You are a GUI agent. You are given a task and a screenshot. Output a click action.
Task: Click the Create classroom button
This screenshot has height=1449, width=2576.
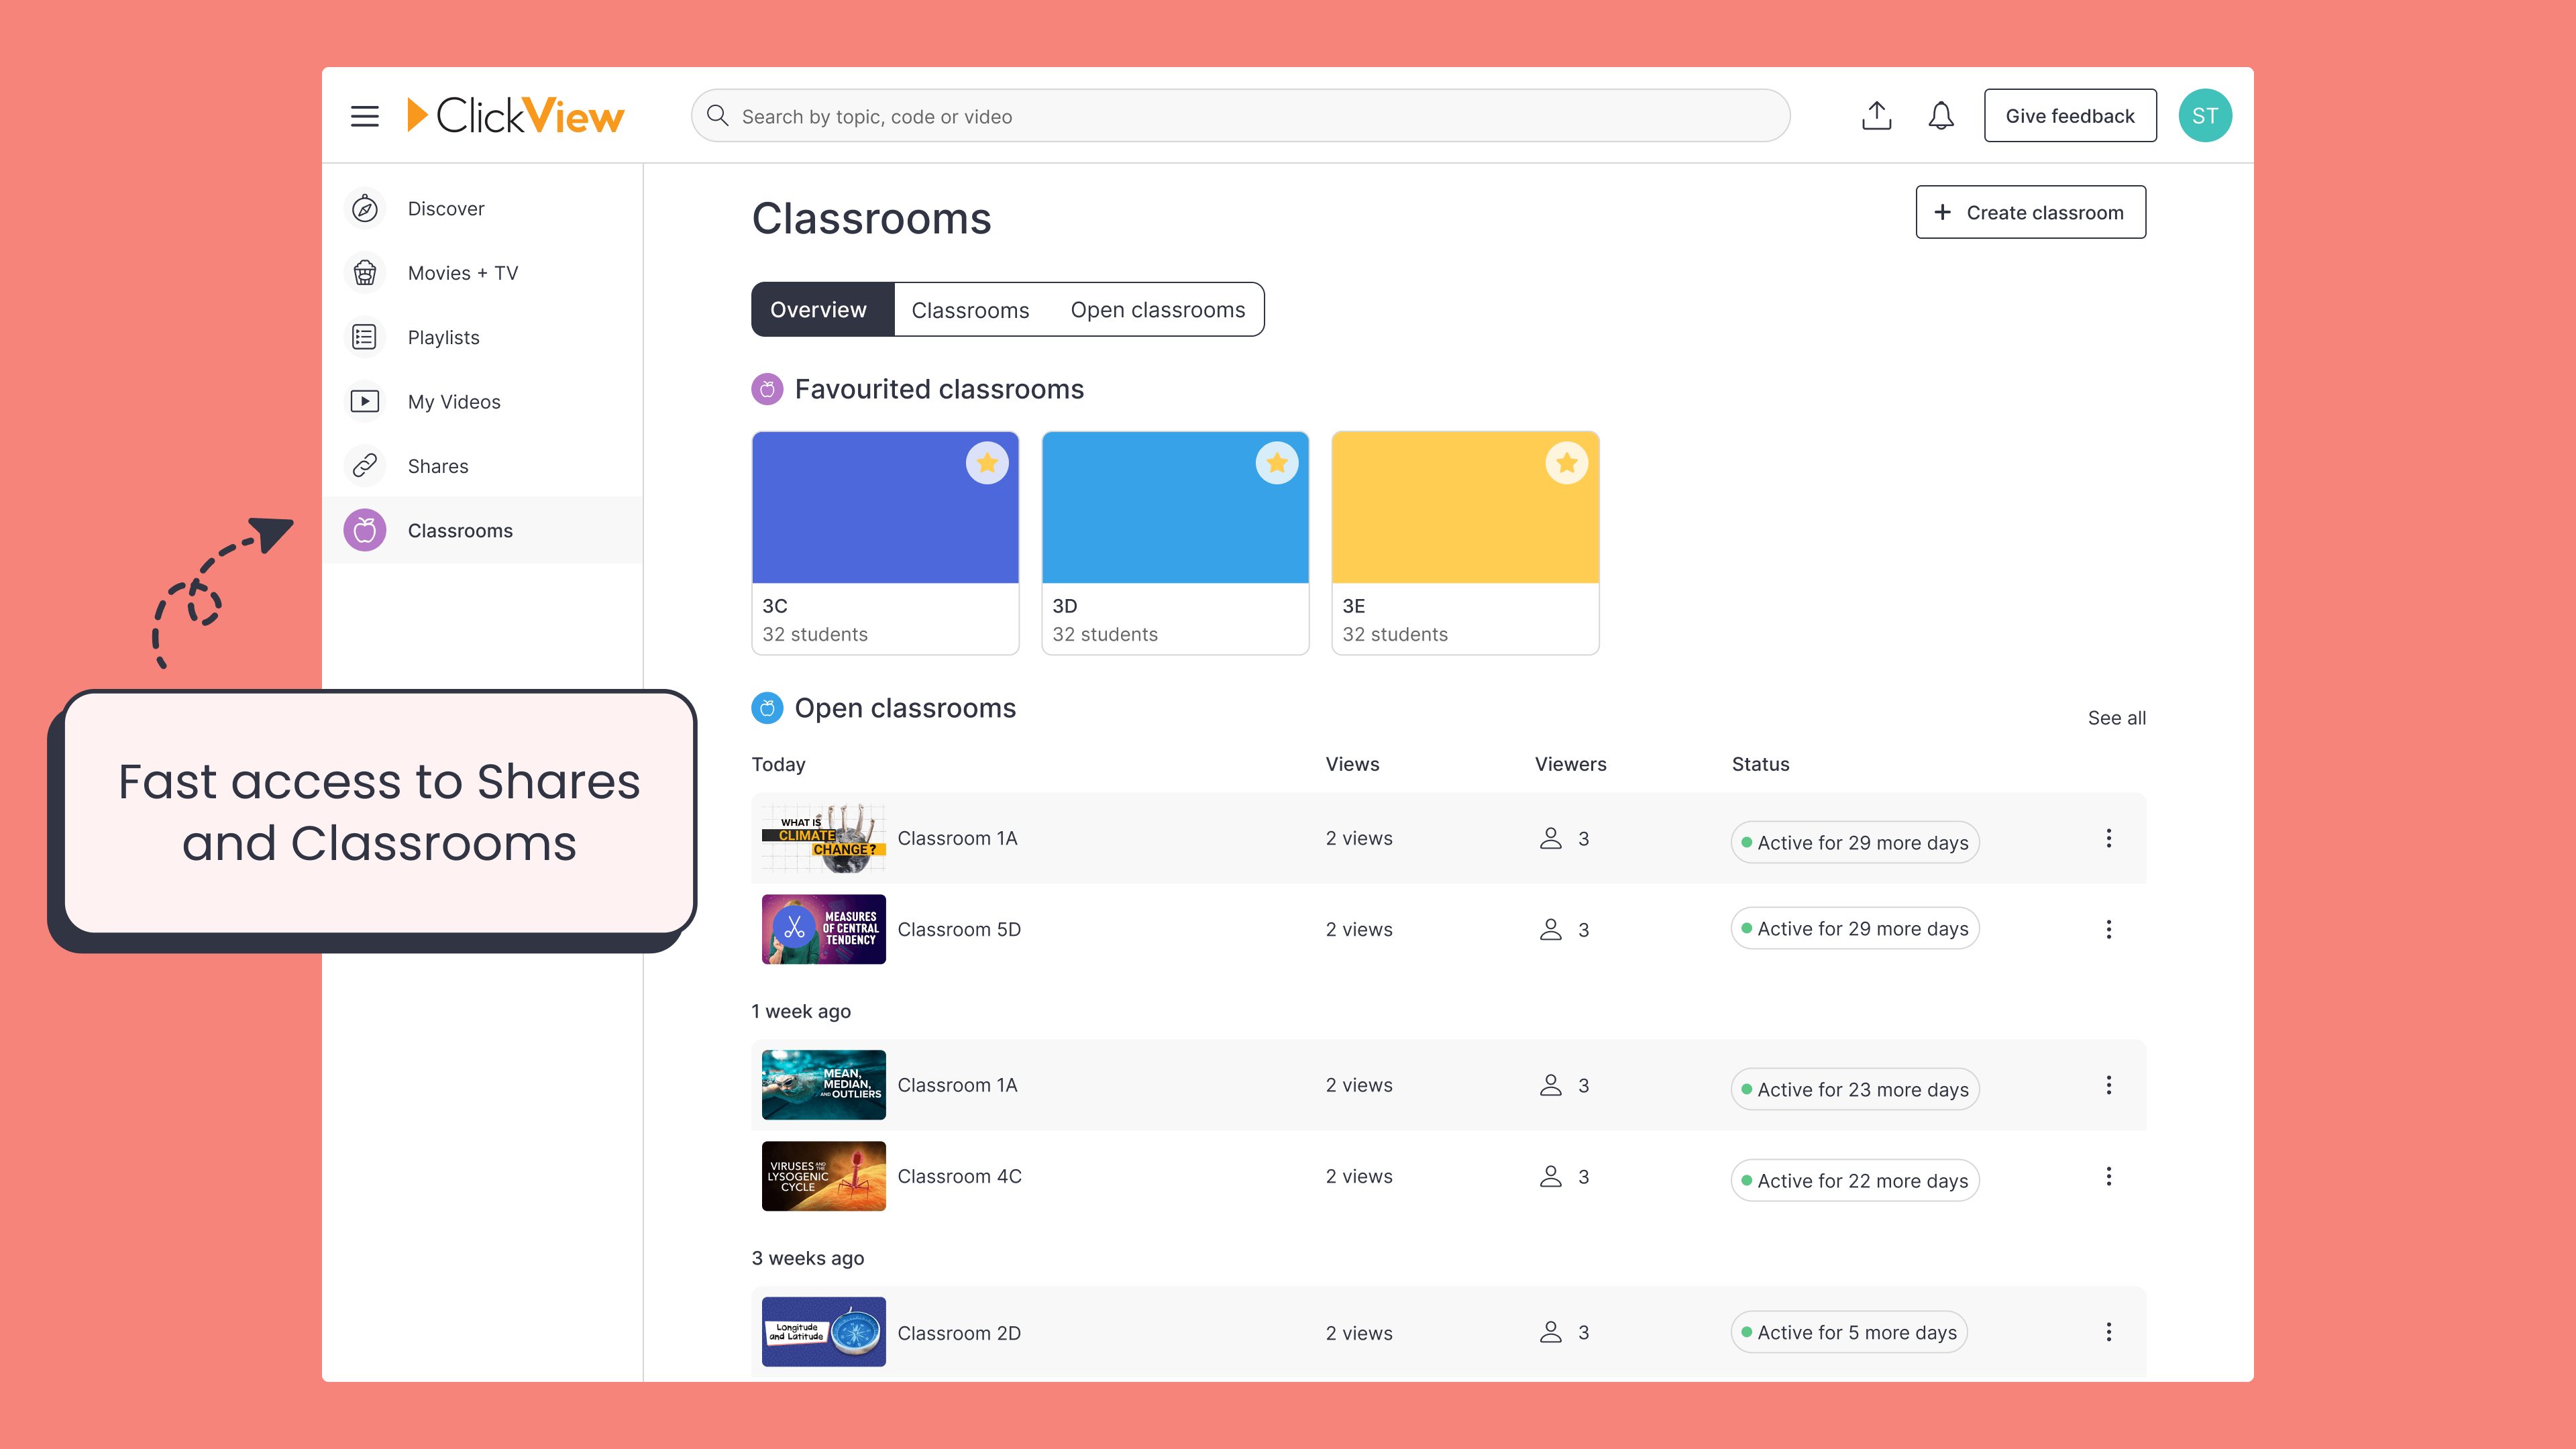(x=2030, y=212)
